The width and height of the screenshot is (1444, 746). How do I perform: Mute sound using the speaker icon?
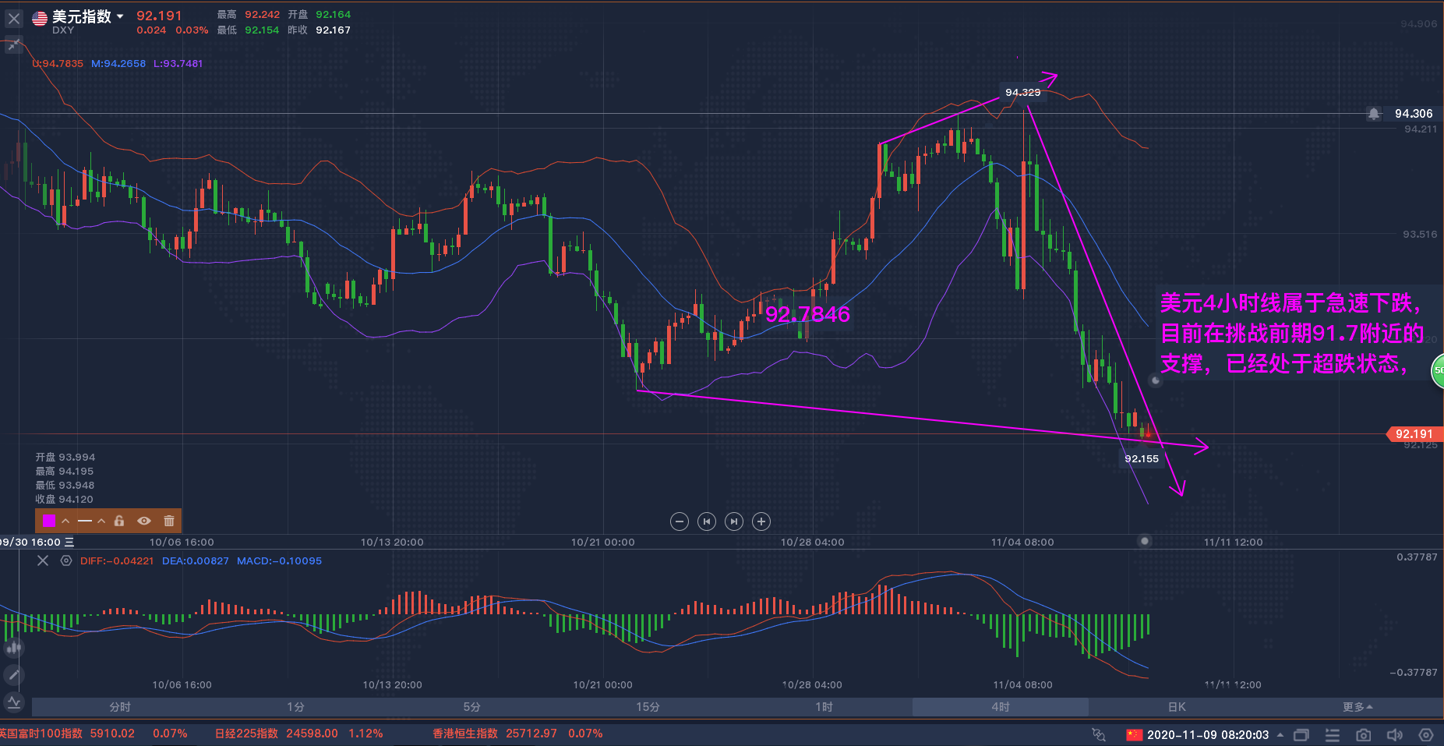(1394, 735)
